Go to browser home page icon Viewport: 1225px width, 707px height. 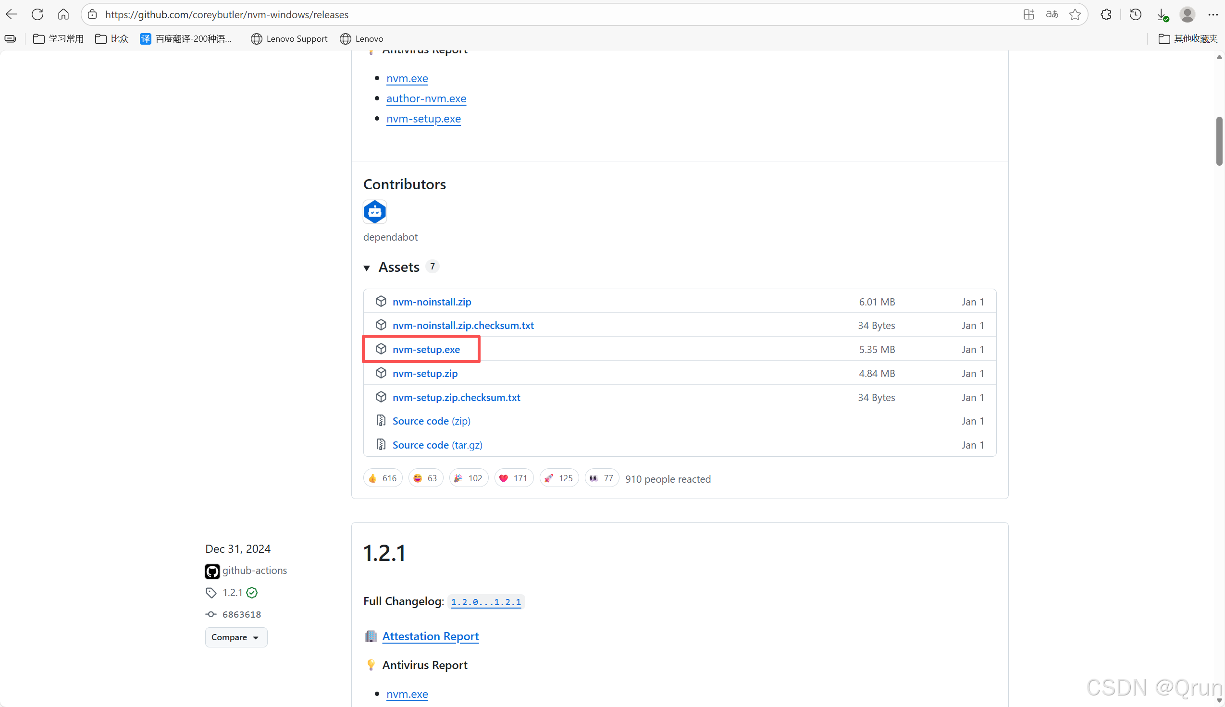click(x=63, y=14)
